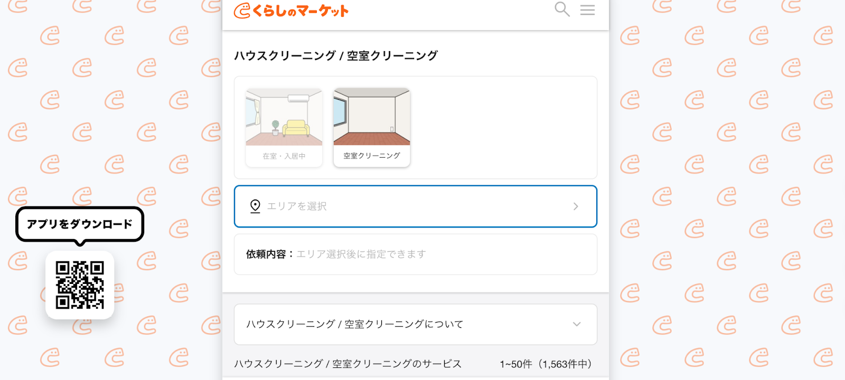This screenshot has width=845, height=380.
Task: Open the search magnifier icon
Action: click(562, 9)
